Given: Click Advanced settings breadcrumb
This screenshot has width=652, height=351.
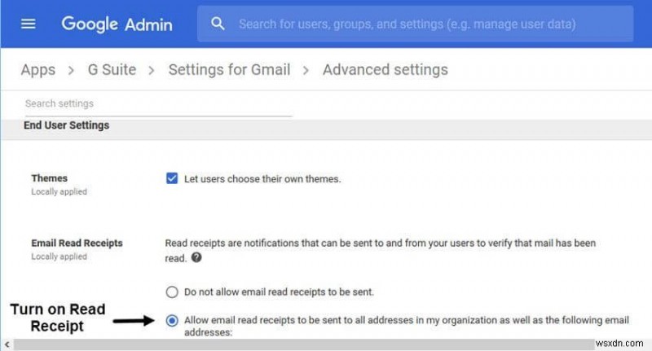Looking at the screenshot, I should pos(385,70).
